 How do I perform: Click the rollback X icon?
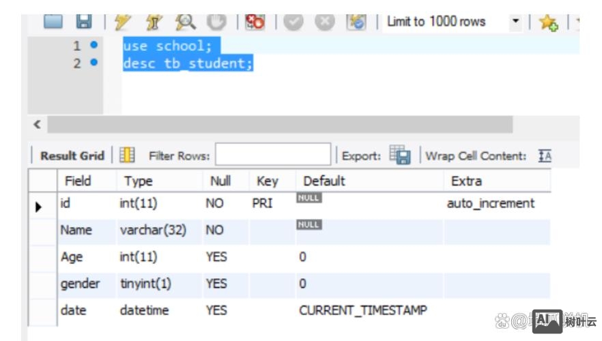point(323,22)
